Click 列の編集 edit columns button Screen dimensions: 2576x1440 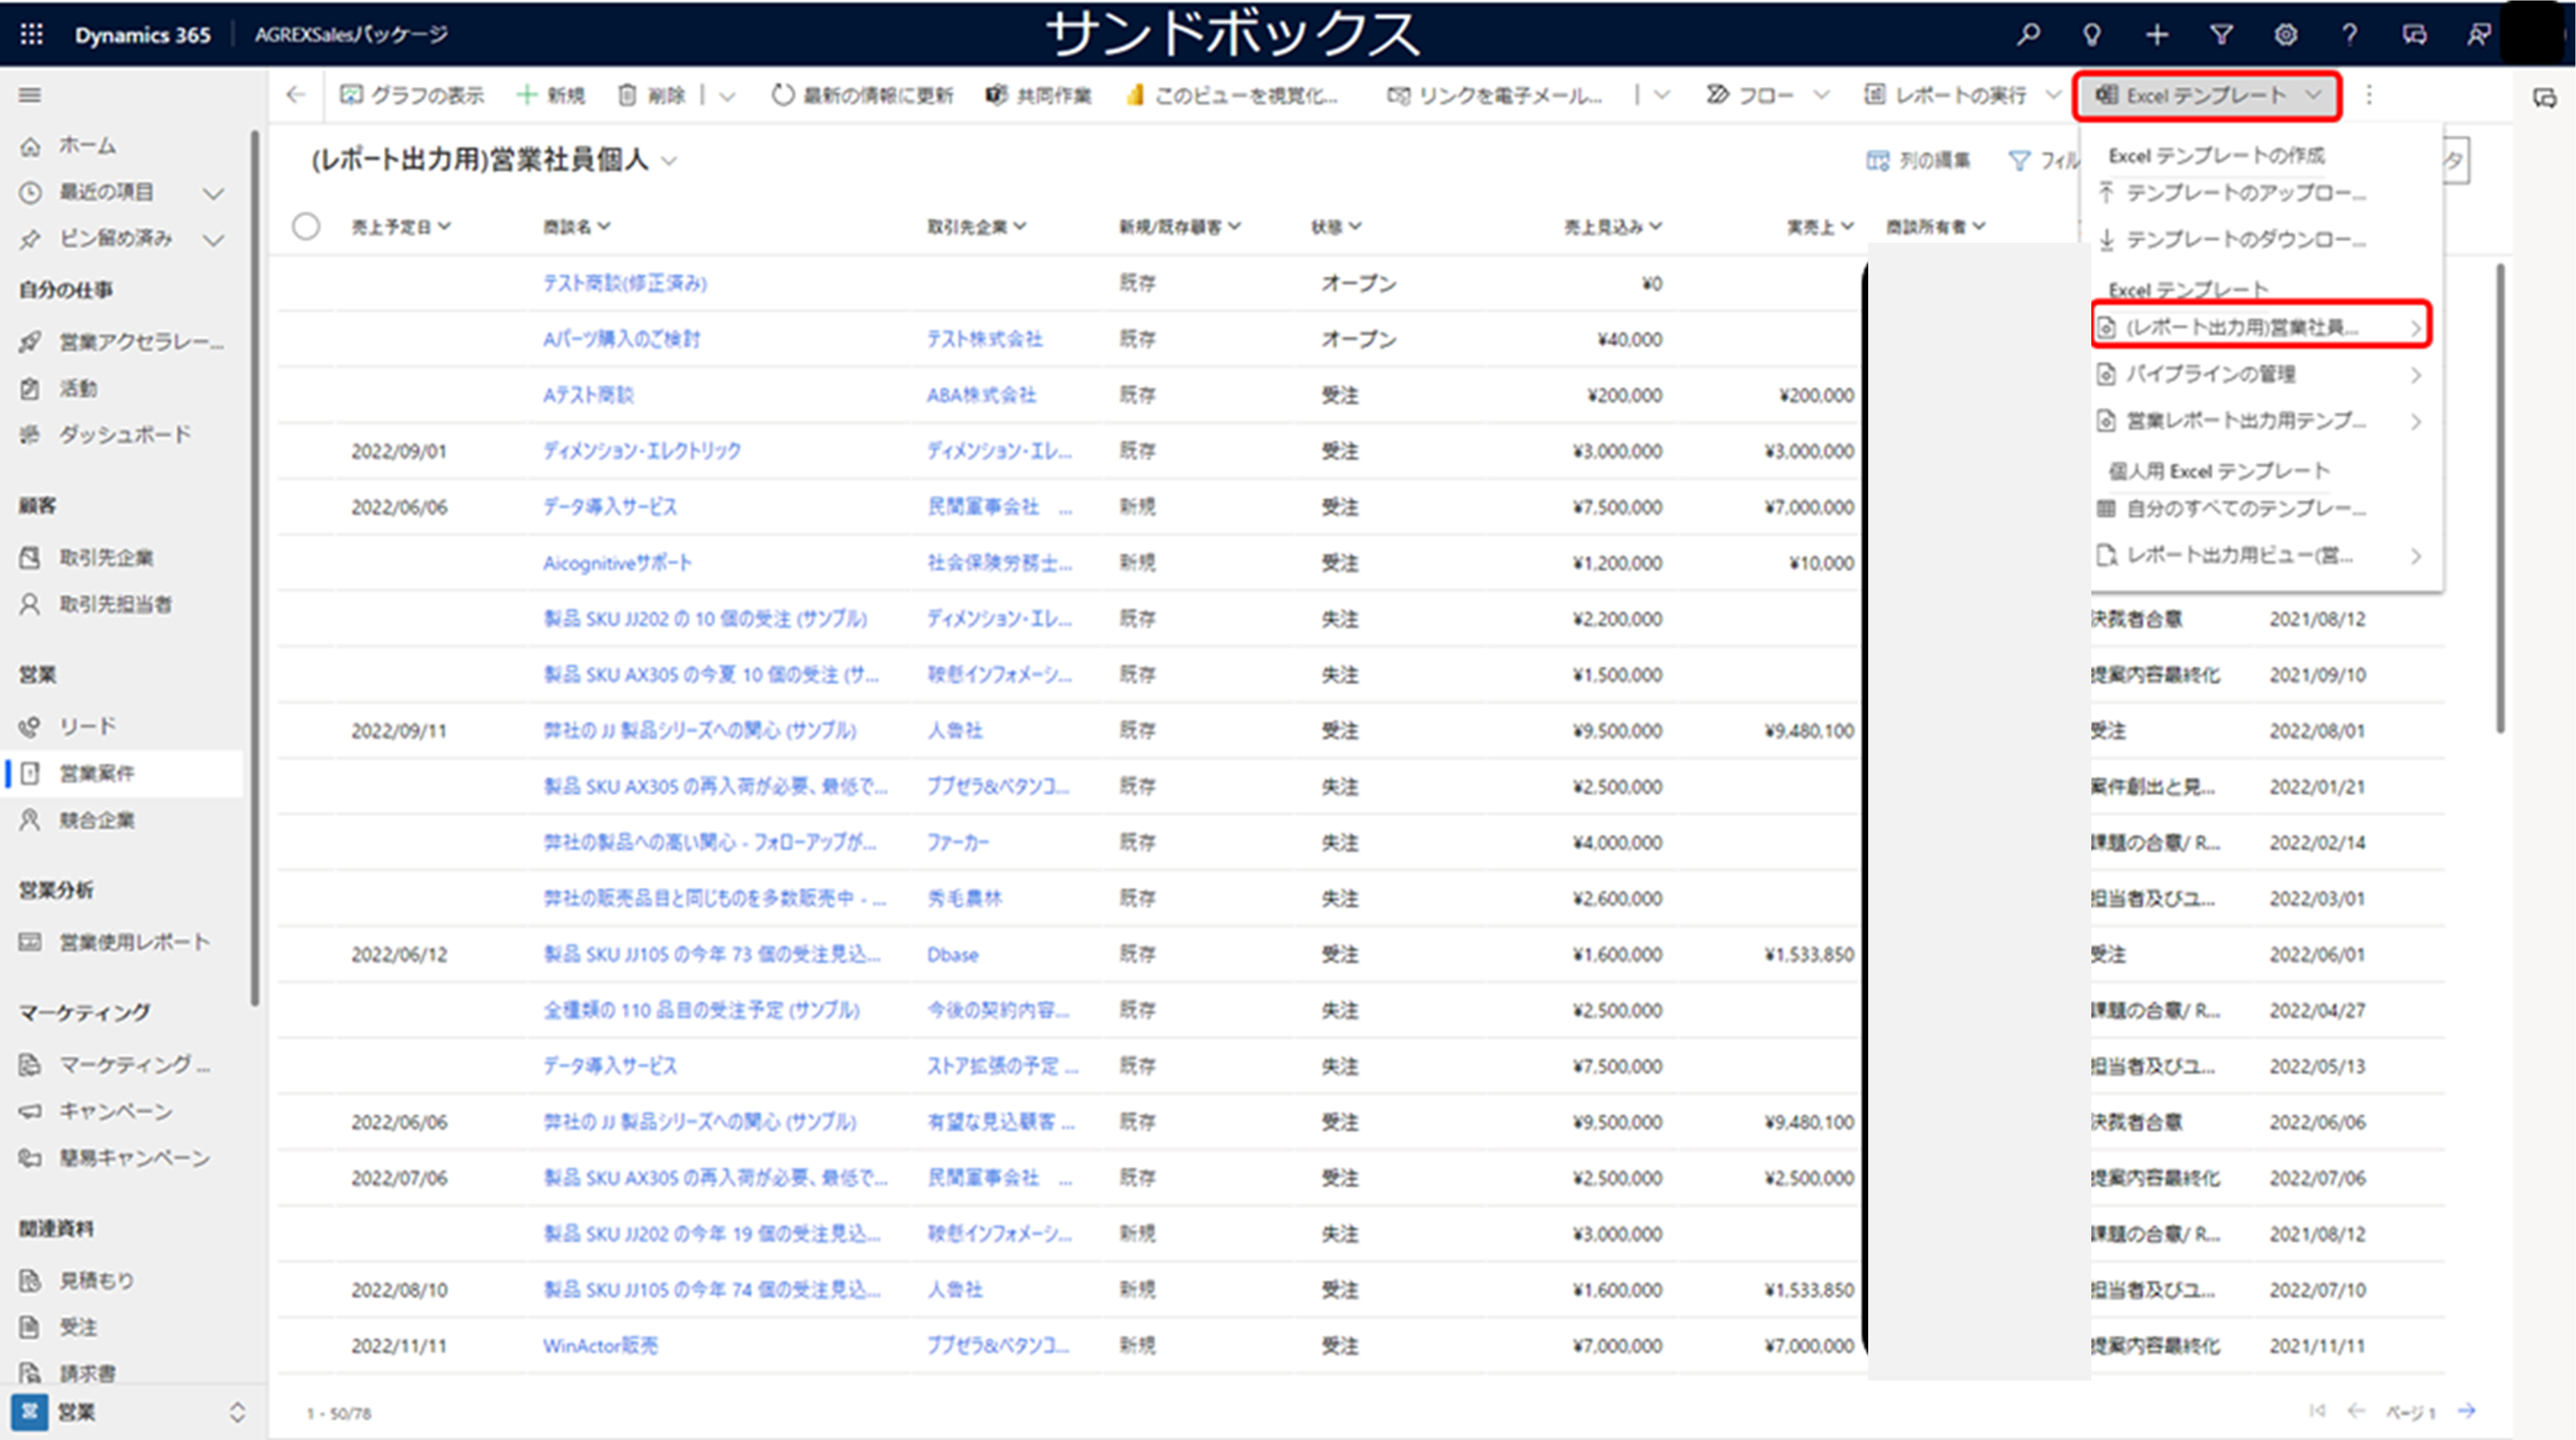coord(1918,160)
